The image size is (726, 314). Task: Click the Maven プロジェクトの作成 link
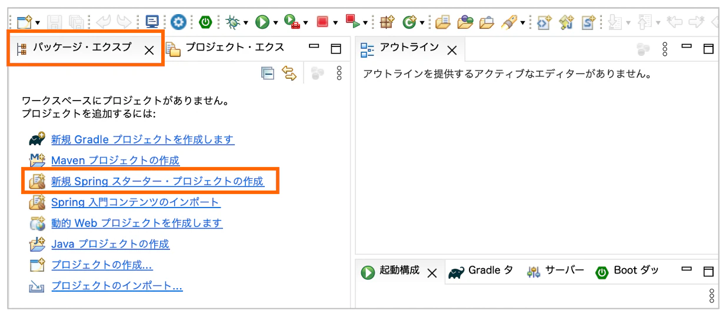(115, 160)
